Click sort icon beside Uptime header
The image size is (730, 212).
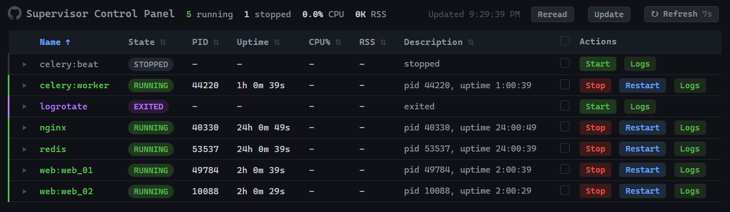[277, 42]
